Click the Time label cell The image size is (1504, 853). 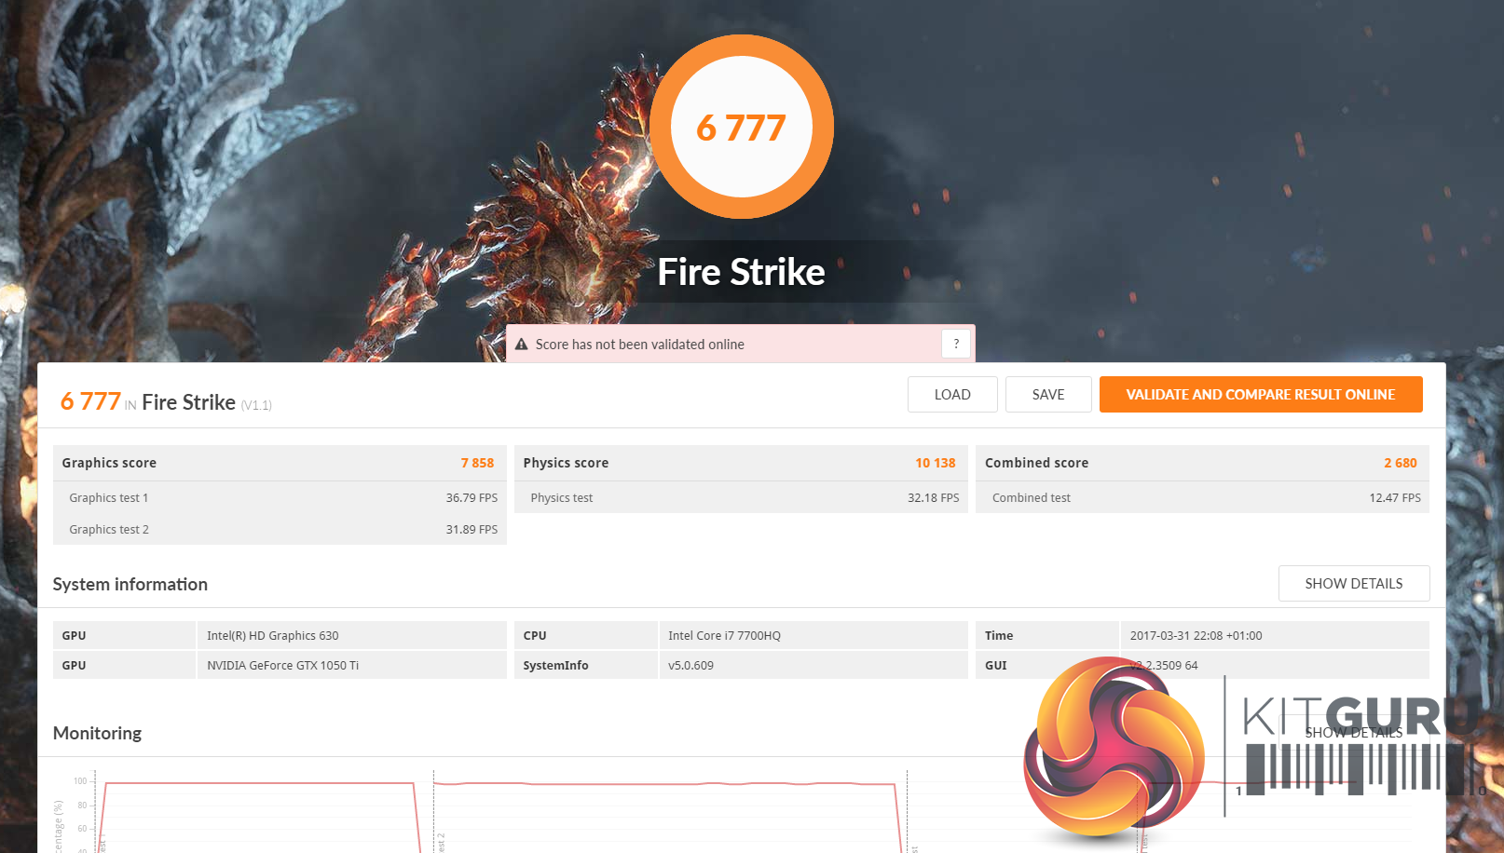click(x=1047, y=635)
